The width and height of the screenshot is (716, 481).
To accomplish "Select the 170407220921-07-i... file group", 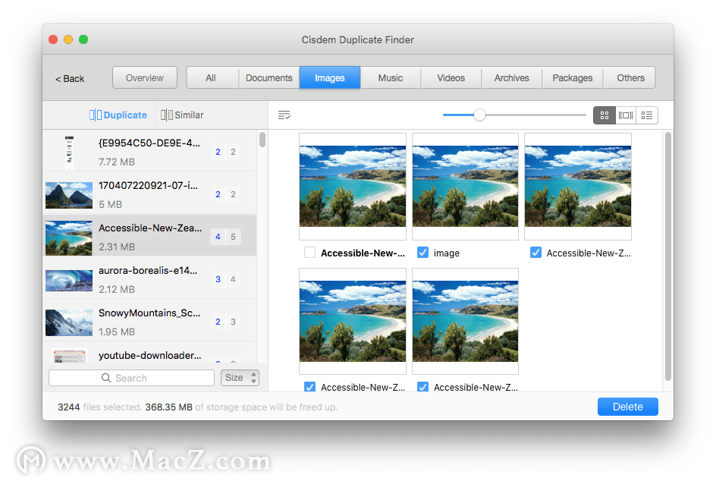I will [149, 194].
